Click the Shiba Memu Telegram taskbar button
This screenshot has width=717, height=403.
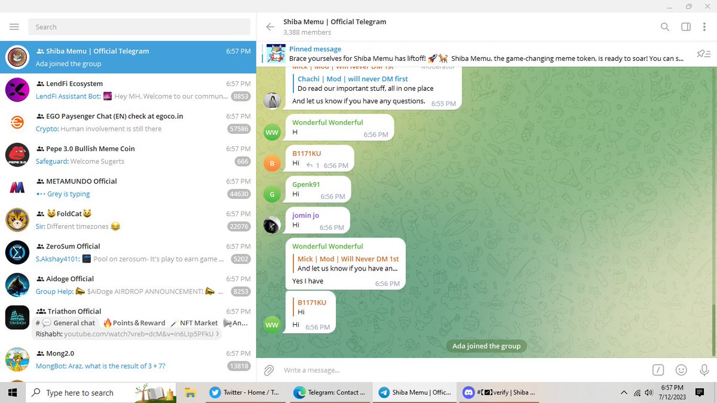(414, 392)
